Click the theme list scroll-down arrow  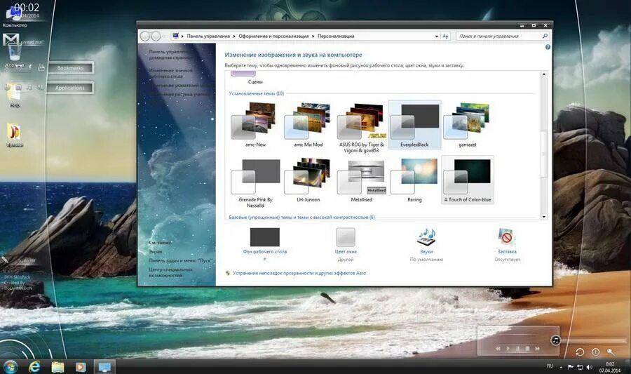point(543,217)
